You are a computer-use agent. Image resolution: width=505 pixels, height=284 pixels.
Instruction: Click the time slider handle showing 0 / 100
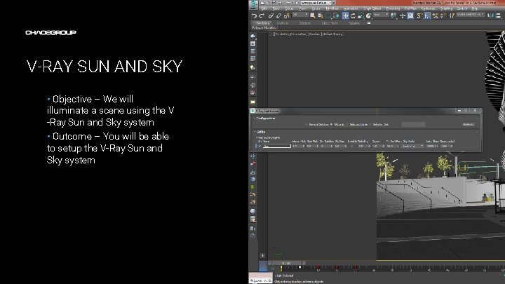286,263
